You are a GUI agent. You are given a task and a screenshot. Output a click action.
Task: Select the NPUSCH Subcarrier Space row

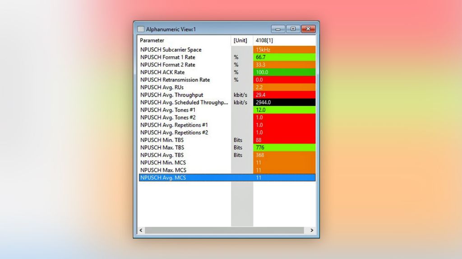click(171, 50)
